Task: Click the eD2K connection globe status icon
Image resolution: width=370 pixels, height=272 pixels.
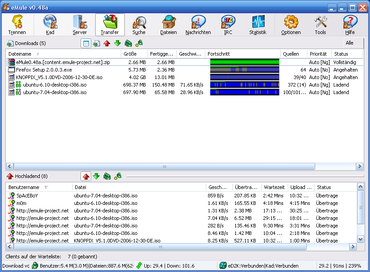Action: (223, 266)
